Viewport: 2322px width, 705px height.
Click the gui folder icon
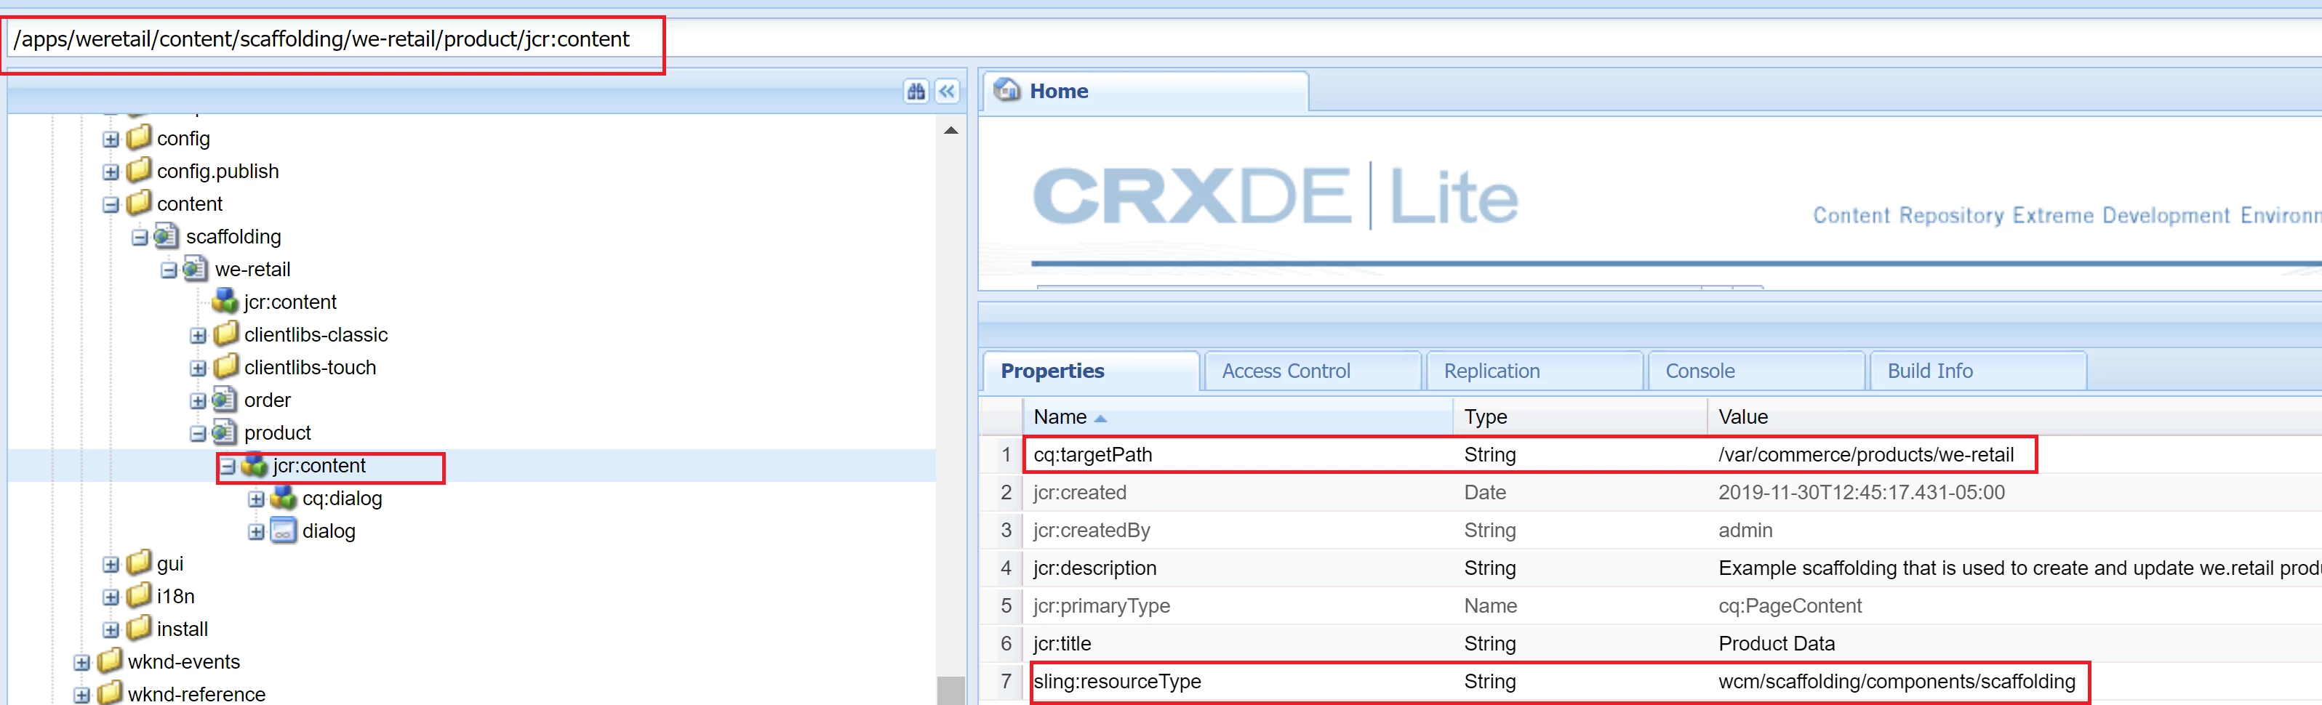pos(139,563)
